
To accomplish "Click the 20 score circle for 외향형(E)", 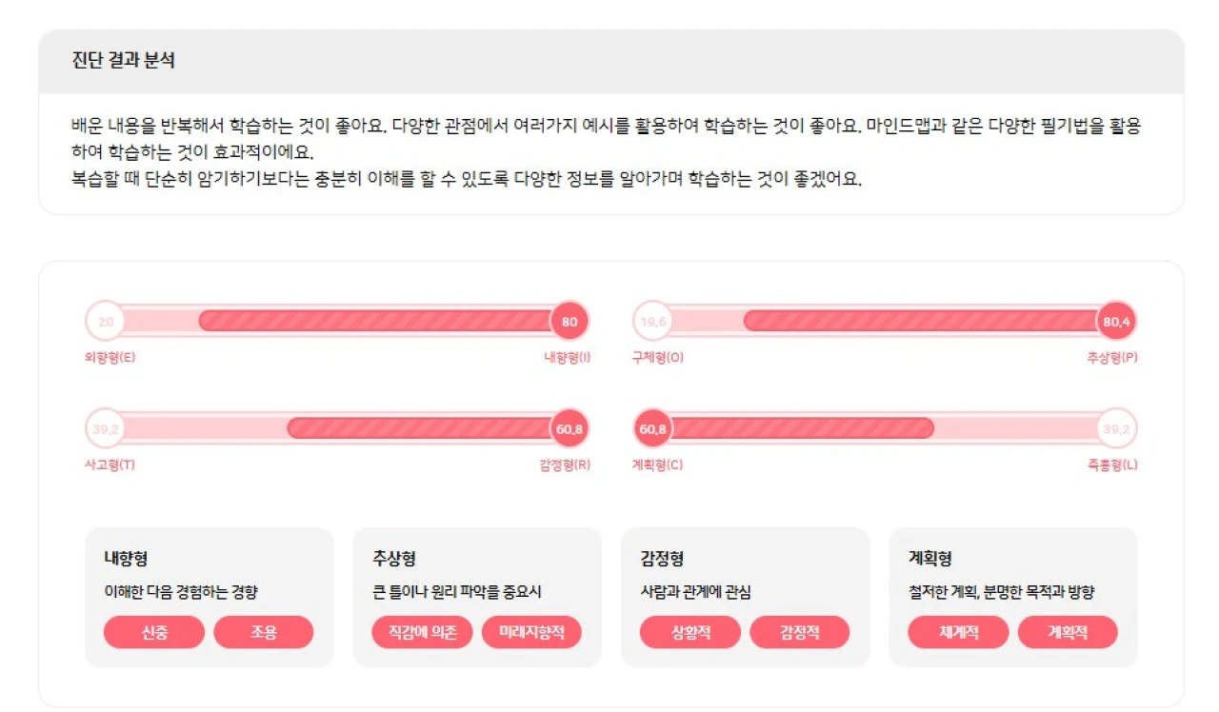I will tap(105, 322).
